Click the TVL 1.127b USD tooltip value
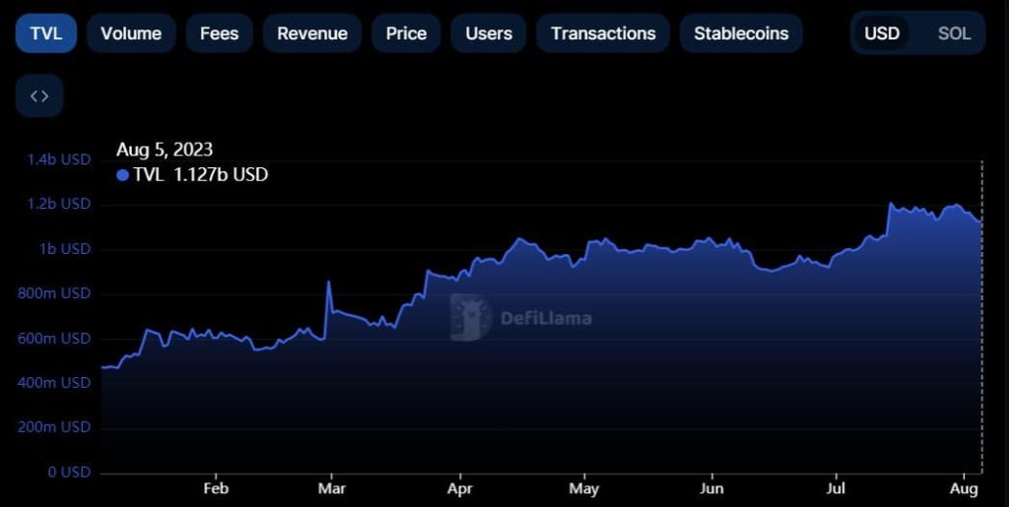Viewport: 1009px width, 507px height. pyautogui.click(x=200, y=175)
